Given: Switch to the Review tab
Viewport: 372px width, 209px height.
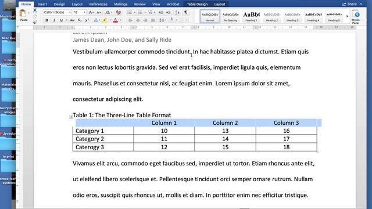Looking at the screenshot, I should click(139, 4).
